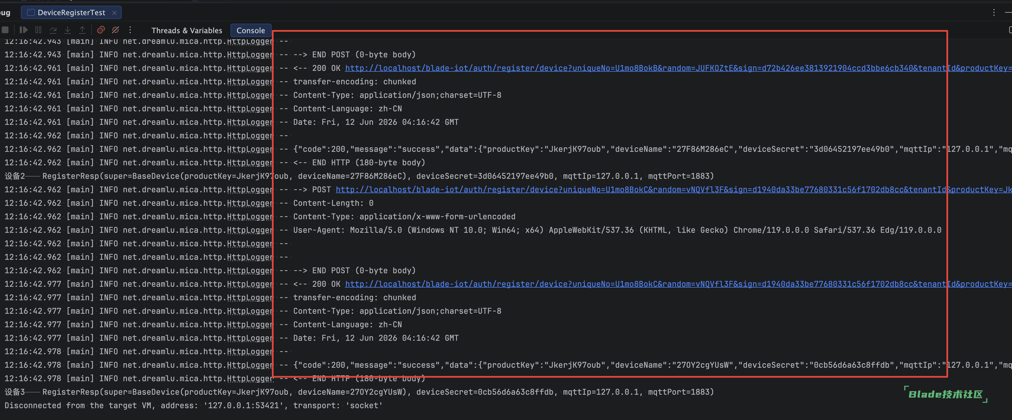Click the 设备2 RegisterResp output line
Screen dimensions: 1012x420
[359, 176]
